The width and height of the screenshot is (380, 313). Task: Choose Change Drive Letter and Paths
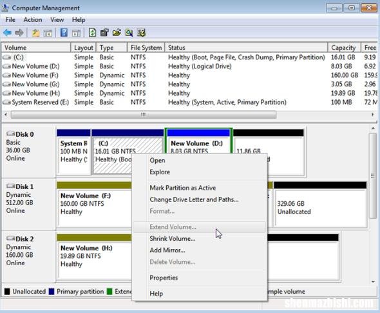(194, 199)
